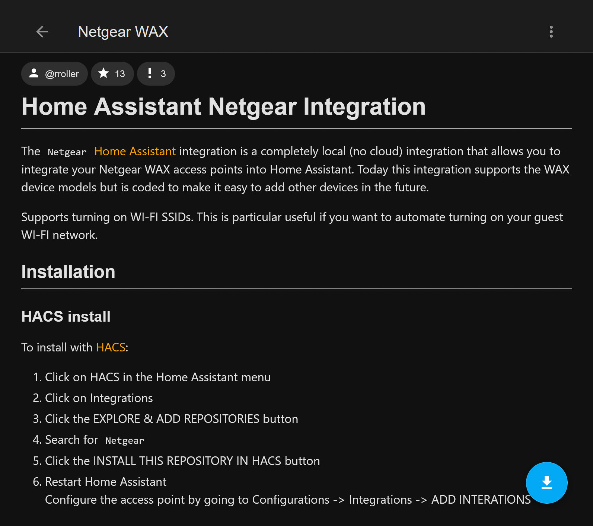Go back using the left arrow icon
Viewport: 593px width, 526px height.
click(x=42, y=32)
